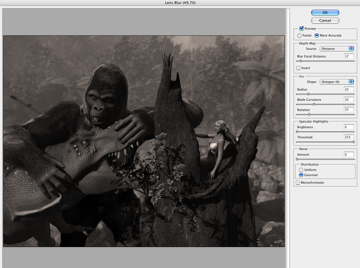Click the Threshold slider handle

pyautogui.click(x=353, y=142)
